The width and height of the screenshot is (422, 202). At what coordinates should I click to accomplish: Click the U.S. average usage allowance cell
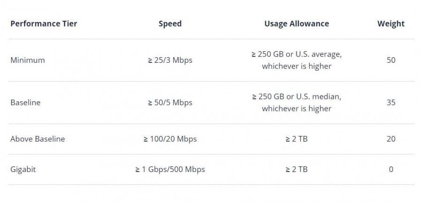point(296,60)
